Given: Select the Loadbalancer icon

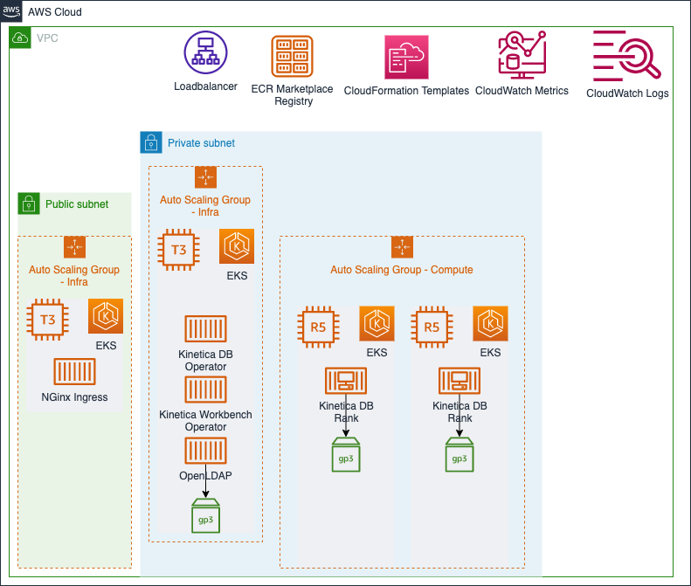Looking at the screenshot, I should tap(205, 53).
